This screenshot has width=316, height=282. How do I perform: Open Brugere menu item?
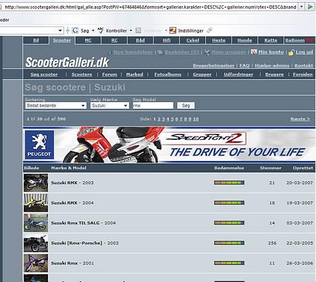(274, 74)
